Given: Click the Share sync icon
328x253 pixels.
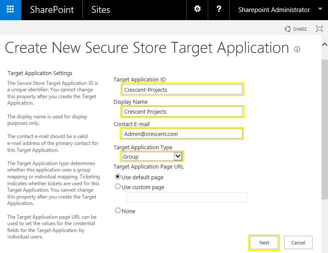Looking at the screenshot, I should coord(288,29).
